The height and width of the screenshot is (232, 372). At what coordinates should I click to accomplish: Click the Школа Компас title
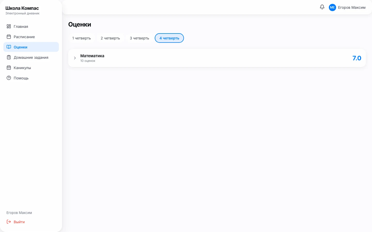(x=22, y=8)
